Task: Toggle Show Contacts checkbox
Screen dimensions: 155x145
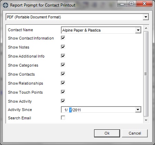Action: [63, 74]
